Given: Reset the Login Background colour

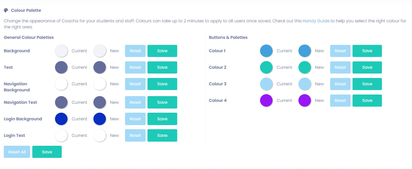Looking at the screenshot, I should (135, 119).
